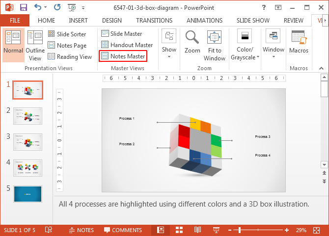Screen dimensions: 329x236
Task: Open Notes Master view
Action: [123, 56]
